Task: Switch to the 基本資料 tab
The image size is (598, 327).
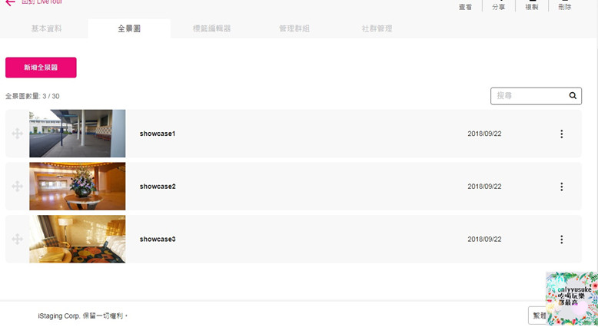Action: coord(47,29)
